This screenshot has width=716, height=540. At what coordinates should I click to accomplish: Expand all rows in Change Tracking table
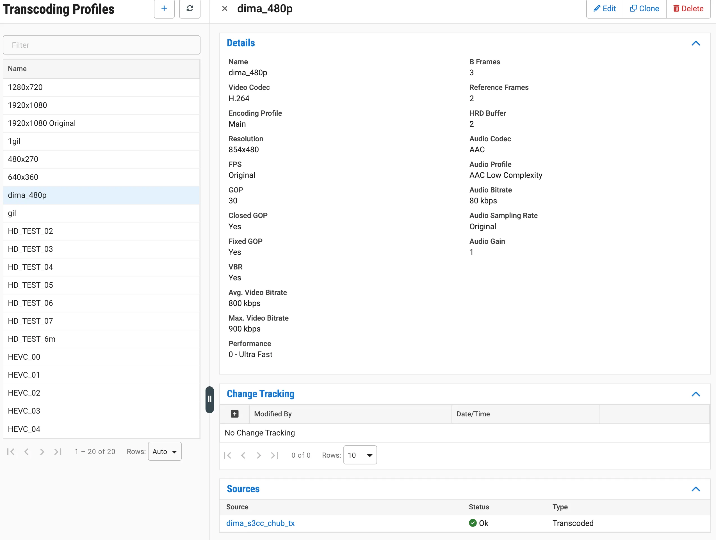tap(235, 414)
